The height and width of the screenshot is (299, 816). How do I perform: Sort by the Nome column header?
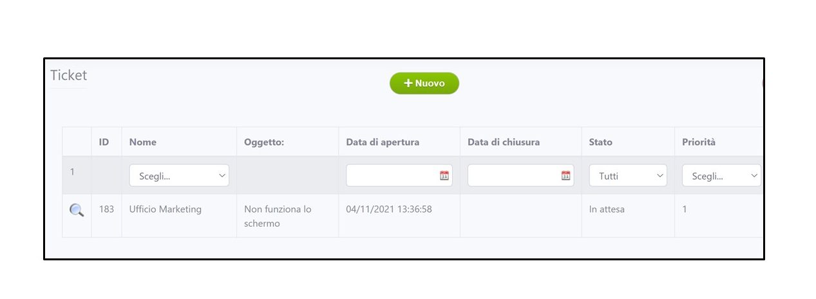[x=143, y=142]
